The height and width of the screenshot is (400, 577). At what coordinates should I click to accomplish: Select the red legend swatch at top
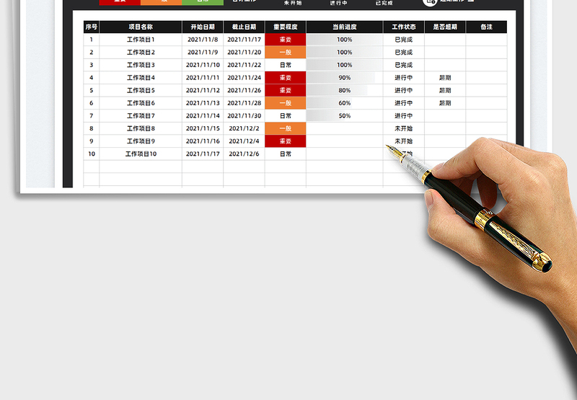click(x=120, y=2)
